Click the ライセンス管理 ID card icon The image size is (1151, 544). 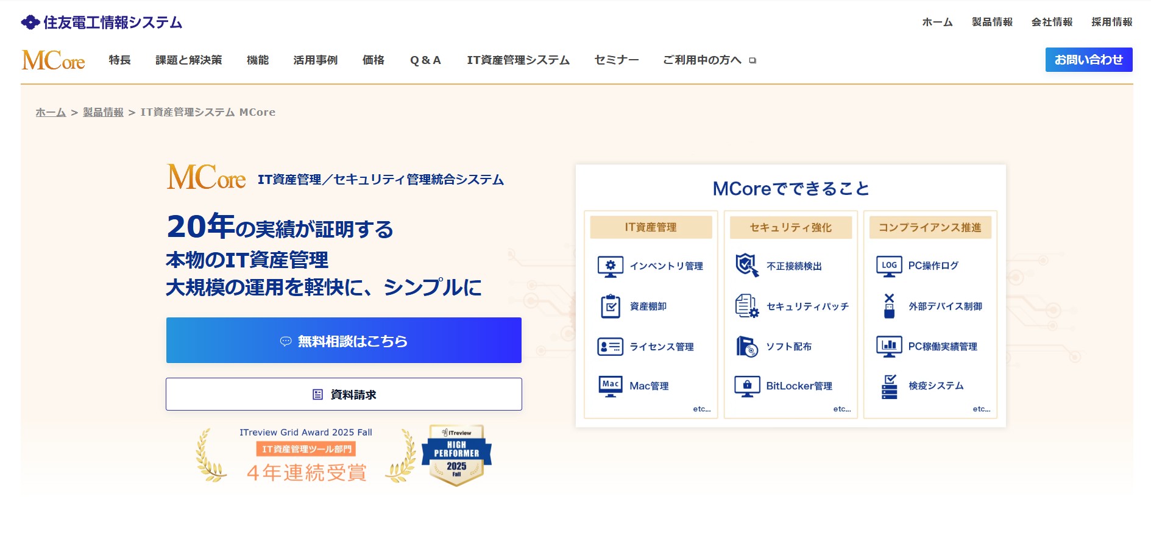click(610, 347)
